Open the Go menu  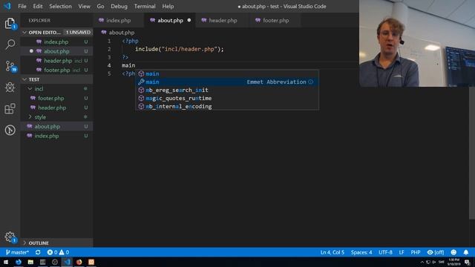coord(101,6)
